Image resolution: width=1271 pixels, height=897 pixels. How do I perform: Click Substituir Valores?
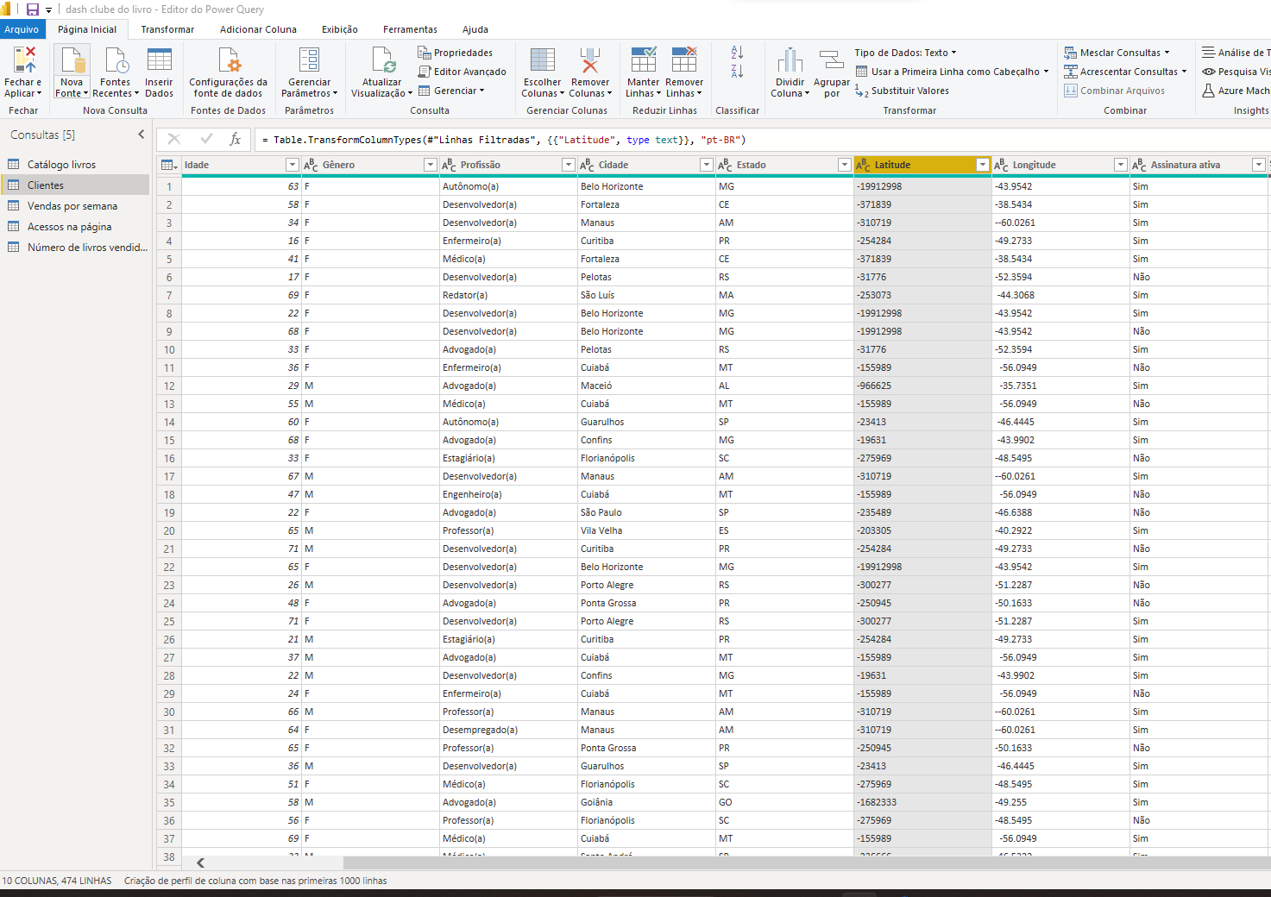coord(902,91)
